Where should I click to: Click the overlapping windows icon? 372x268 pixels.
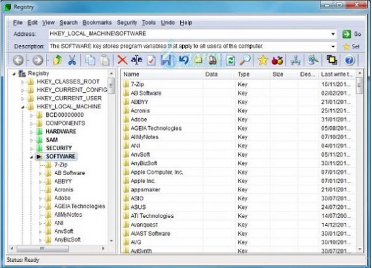click(x=332, y=60)
